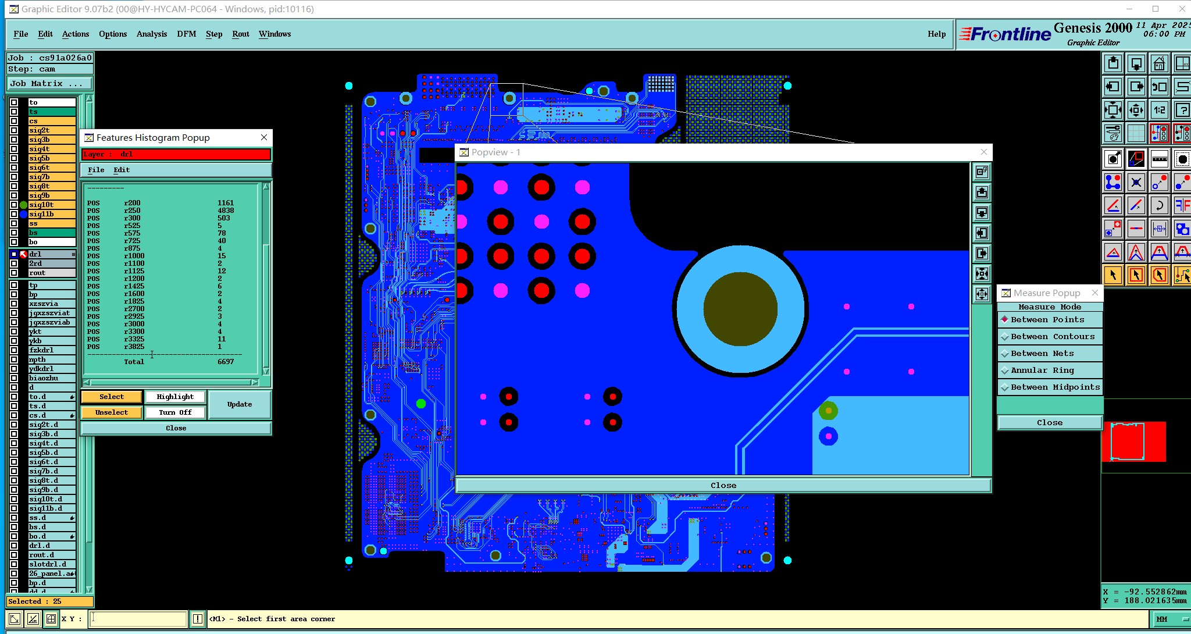
Task: Click the Home view icon in main toolbar
Action: point(1159,63)
